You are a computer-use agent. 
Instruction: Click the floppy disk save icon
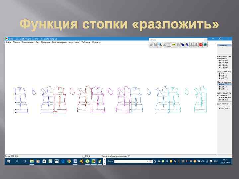pos(155,44)
